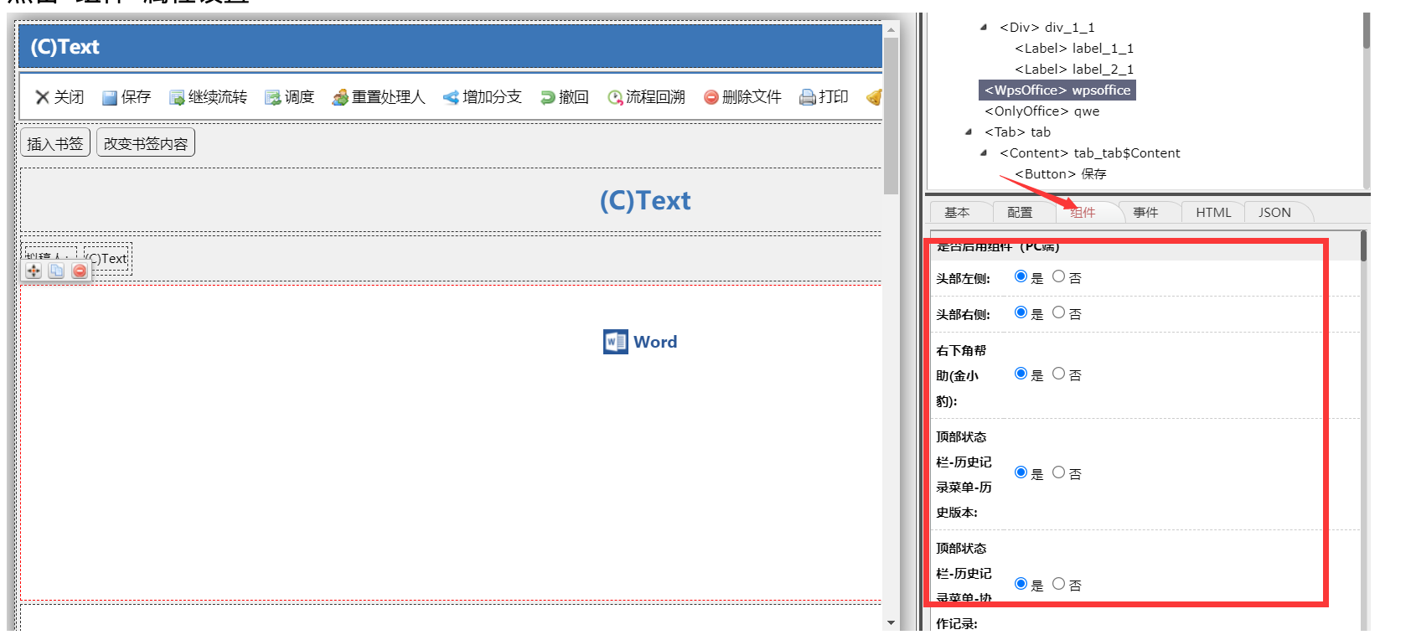Screen dimensions: 1411x640
Task: Collapse the <Content> tab_tab$Content node
Action: point(984,153)
